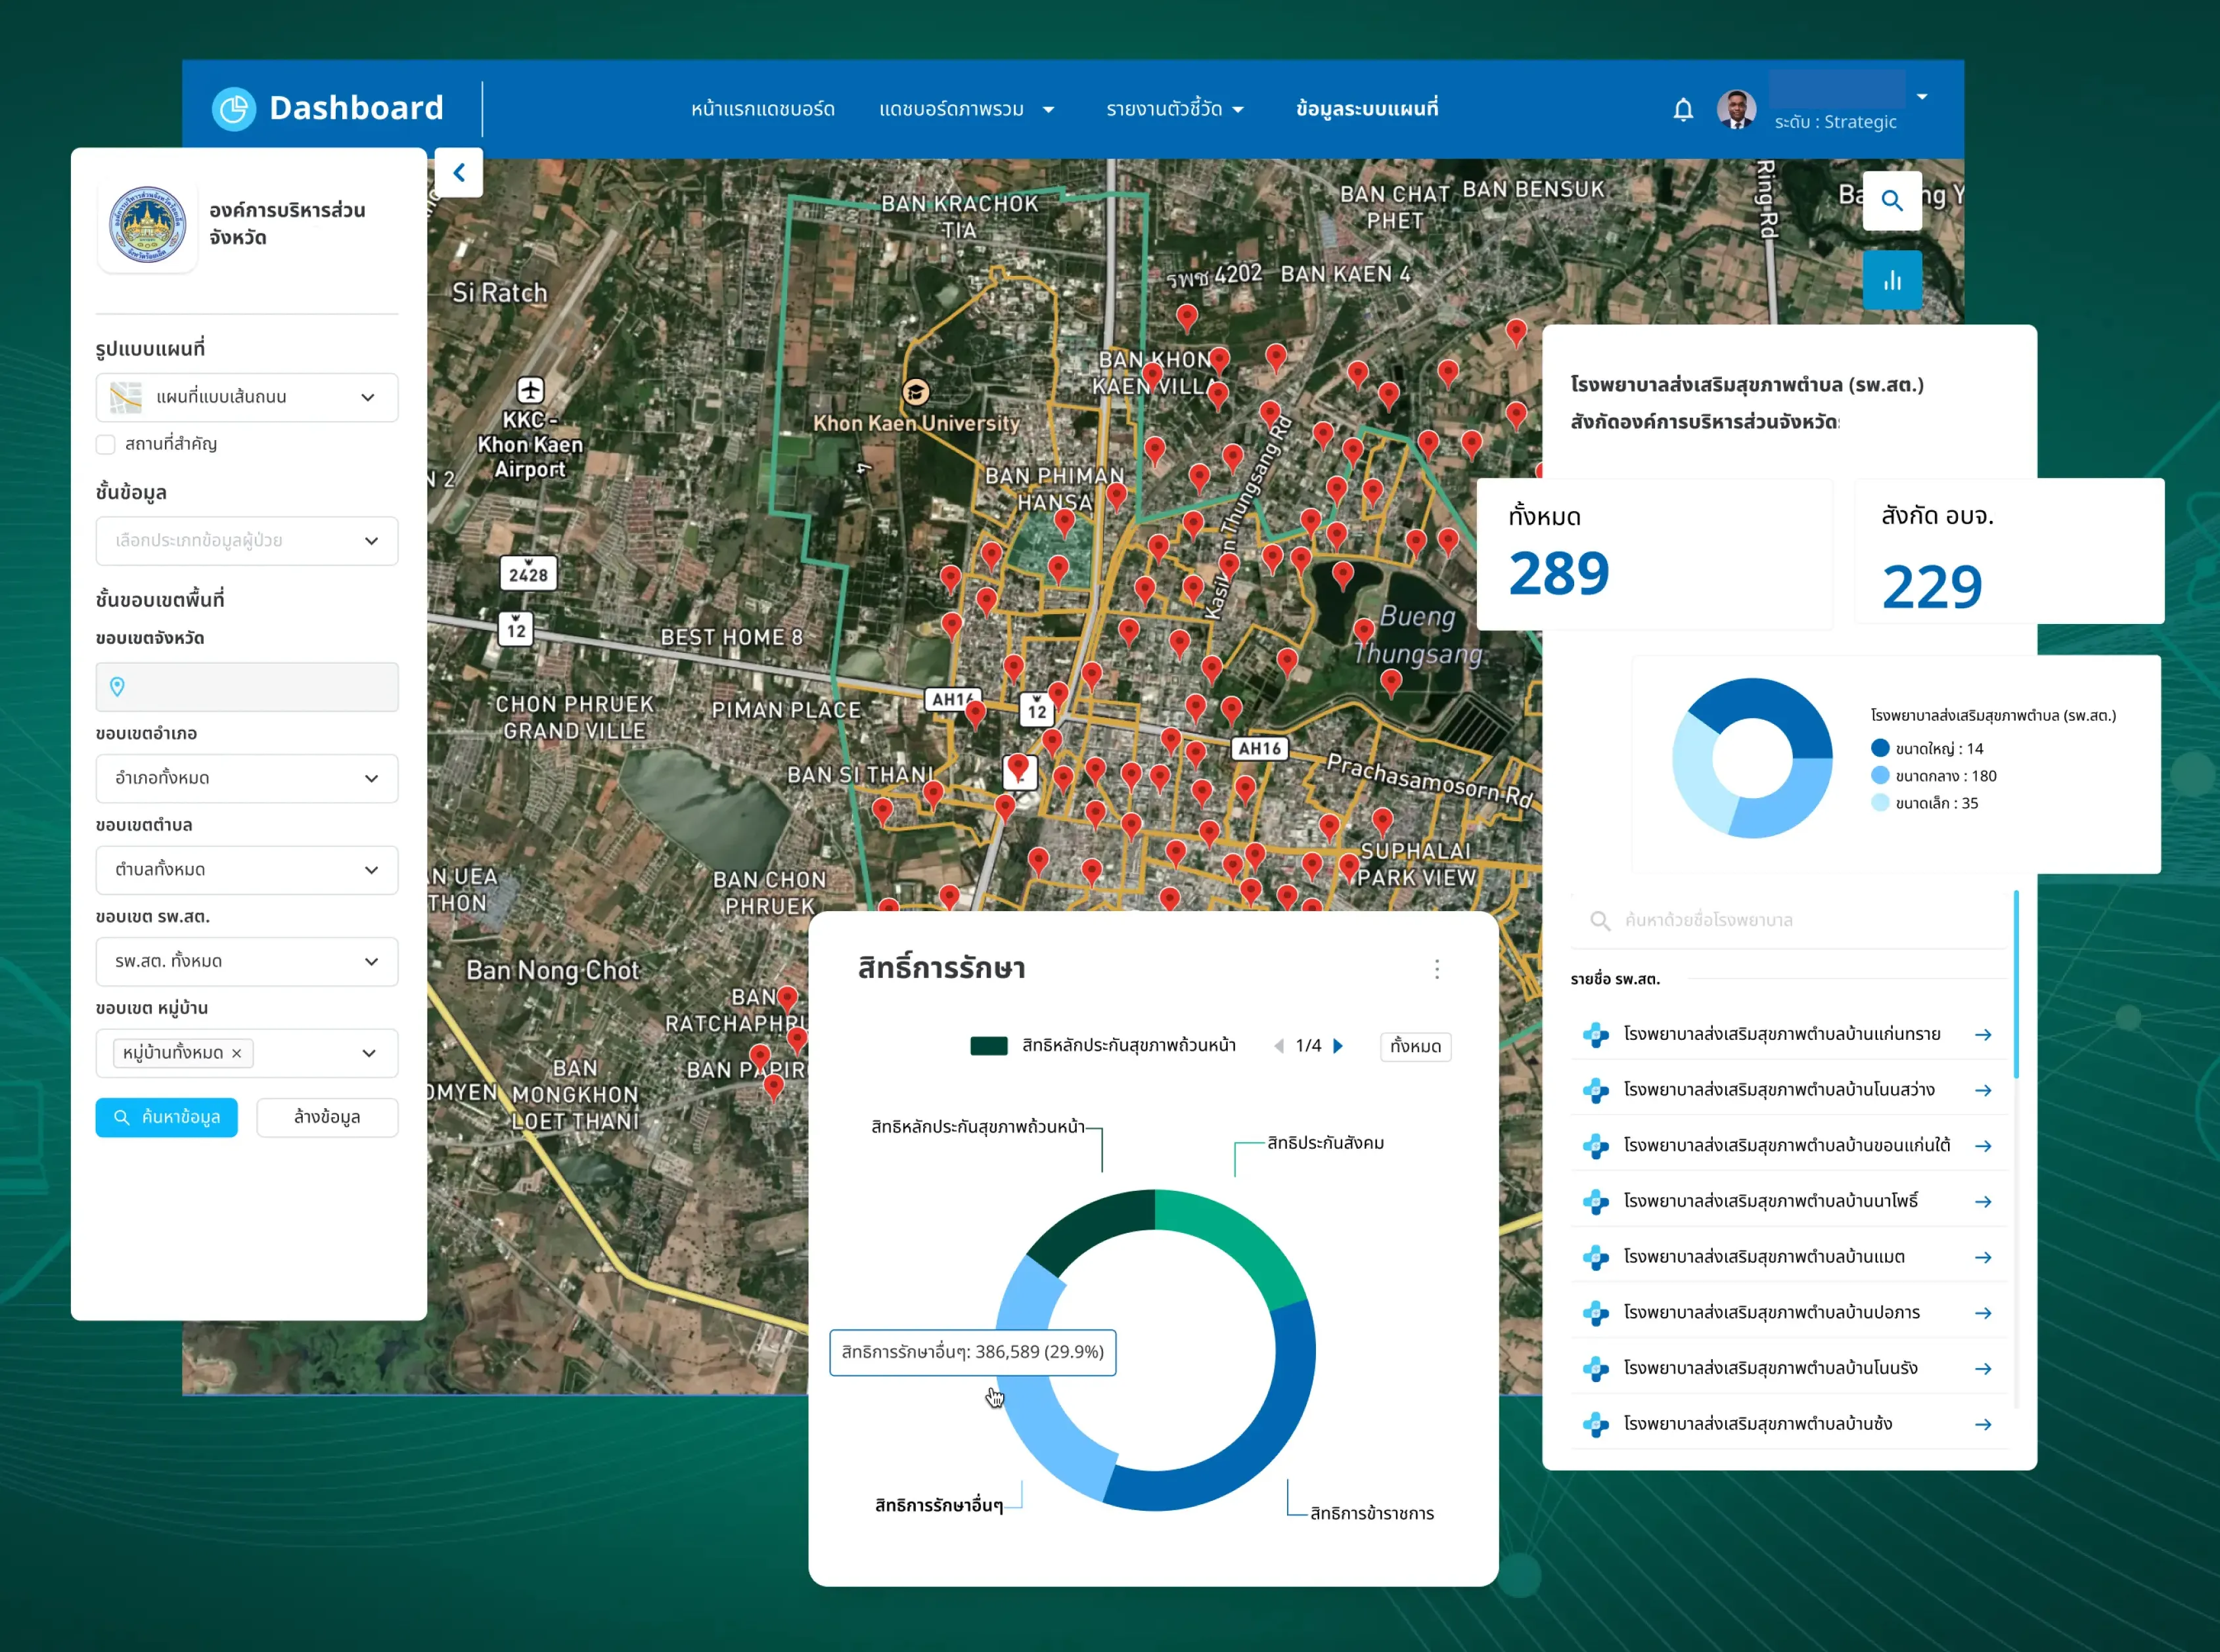
Task: Open the แผนที่แบบเส้นถนน map style dropdown
Action: tap(247, 397)
